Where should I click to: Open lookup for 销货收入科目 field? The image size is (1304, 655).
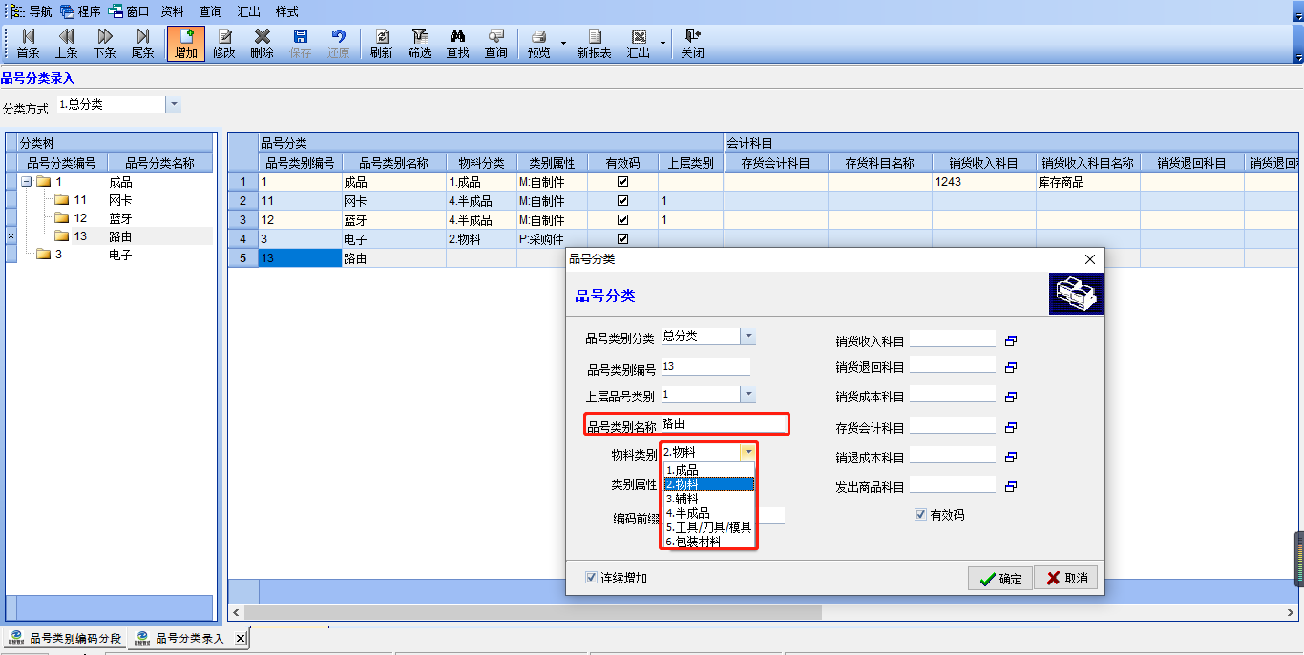[1011, 340]
